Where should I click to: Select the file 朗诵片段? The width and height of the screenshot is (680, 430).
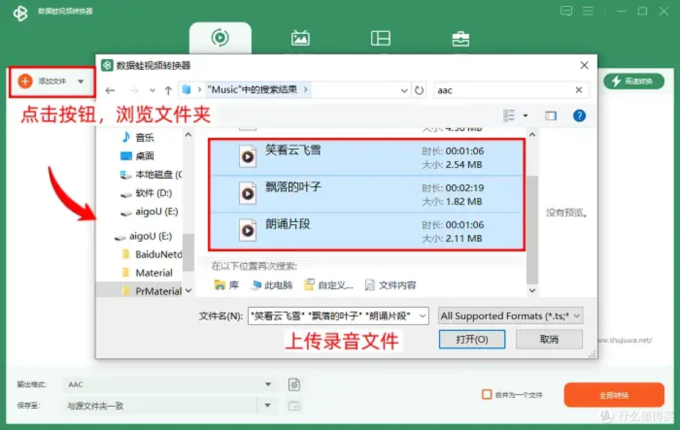[x=366, y=231]
